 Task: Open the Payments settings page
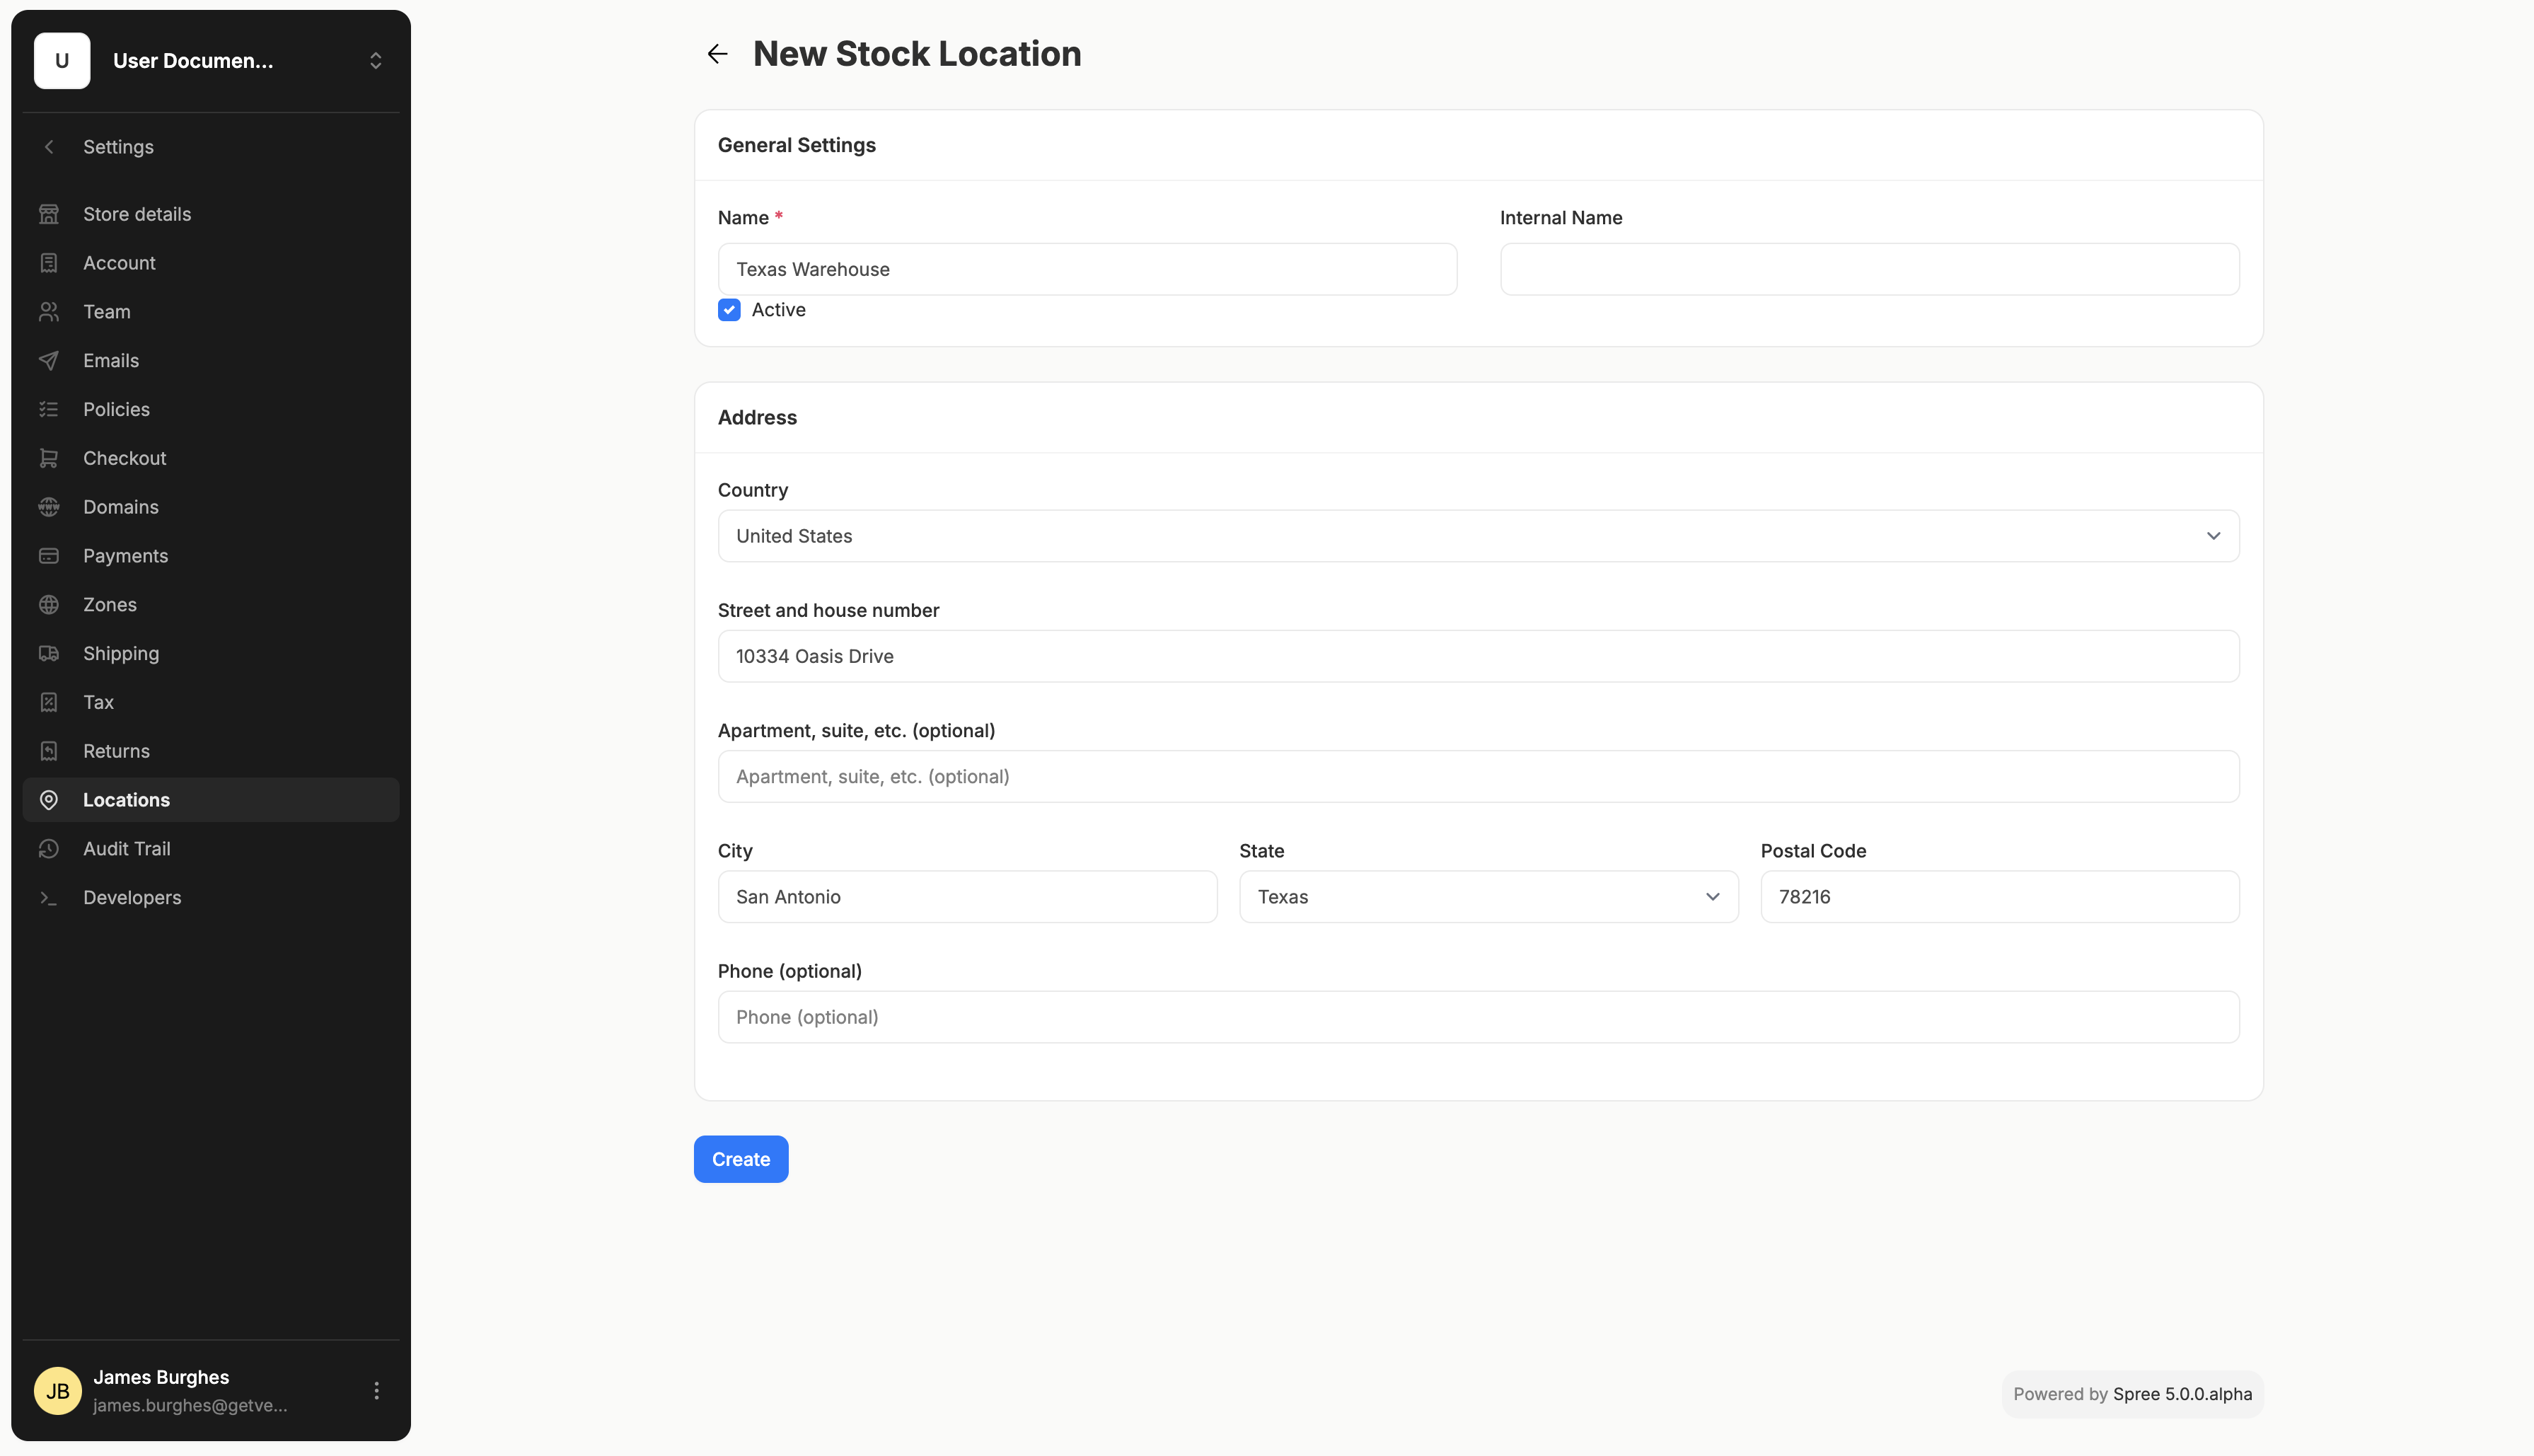(x=125, y=556)
